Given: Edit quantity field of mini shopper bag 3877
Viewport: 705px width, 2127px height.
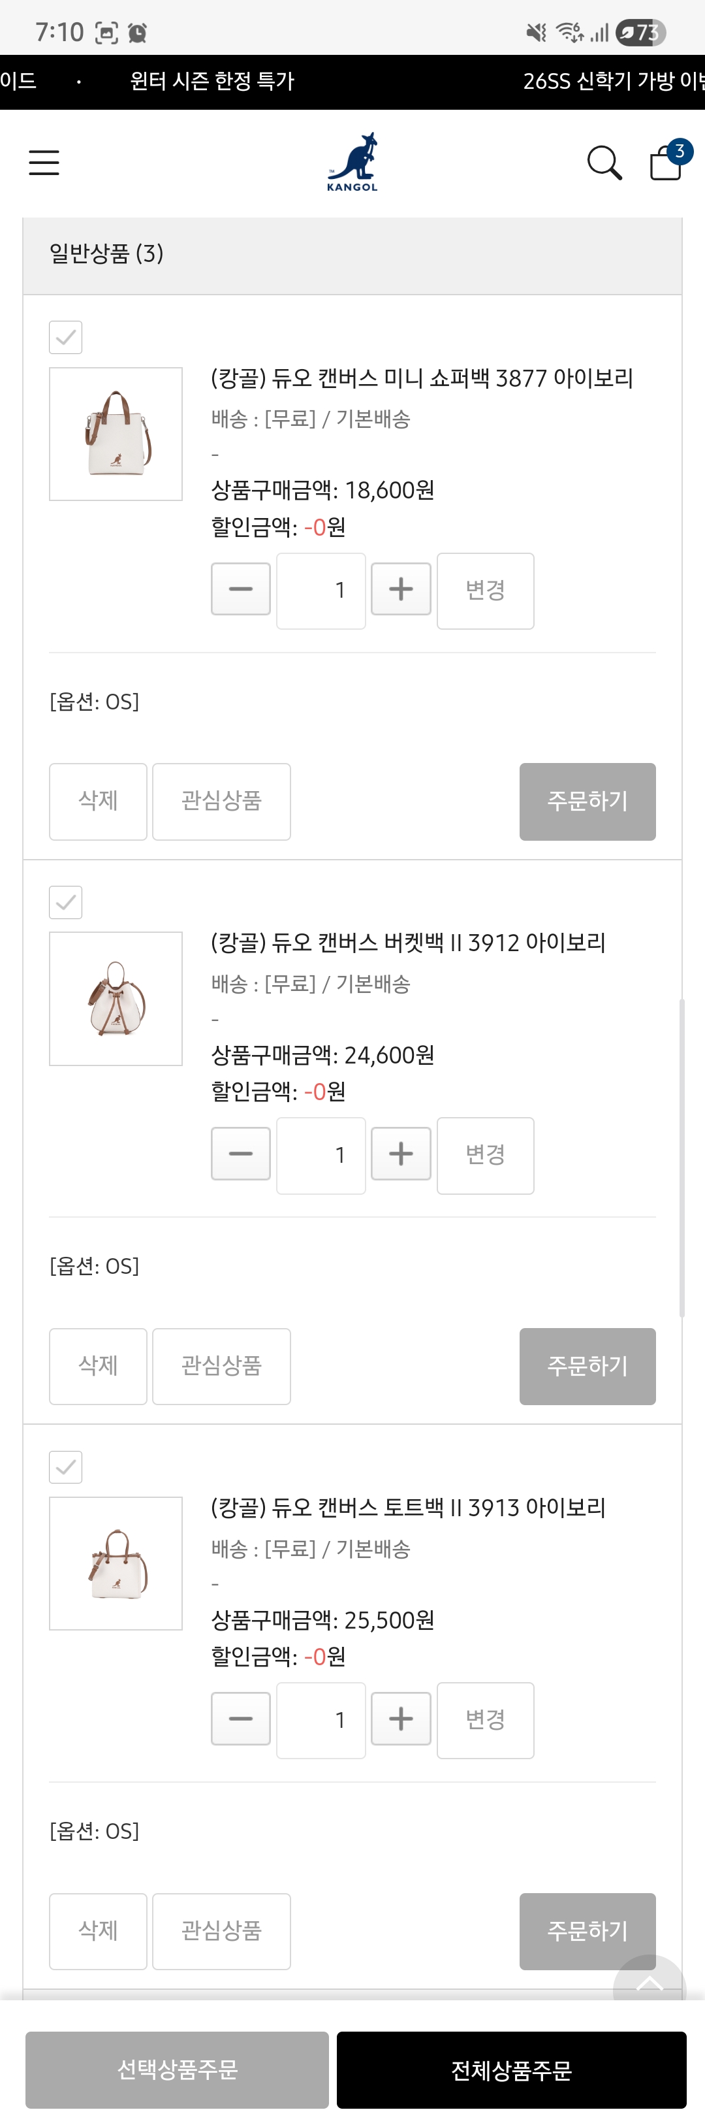Looking at the screenshot, I should [321, 591].
